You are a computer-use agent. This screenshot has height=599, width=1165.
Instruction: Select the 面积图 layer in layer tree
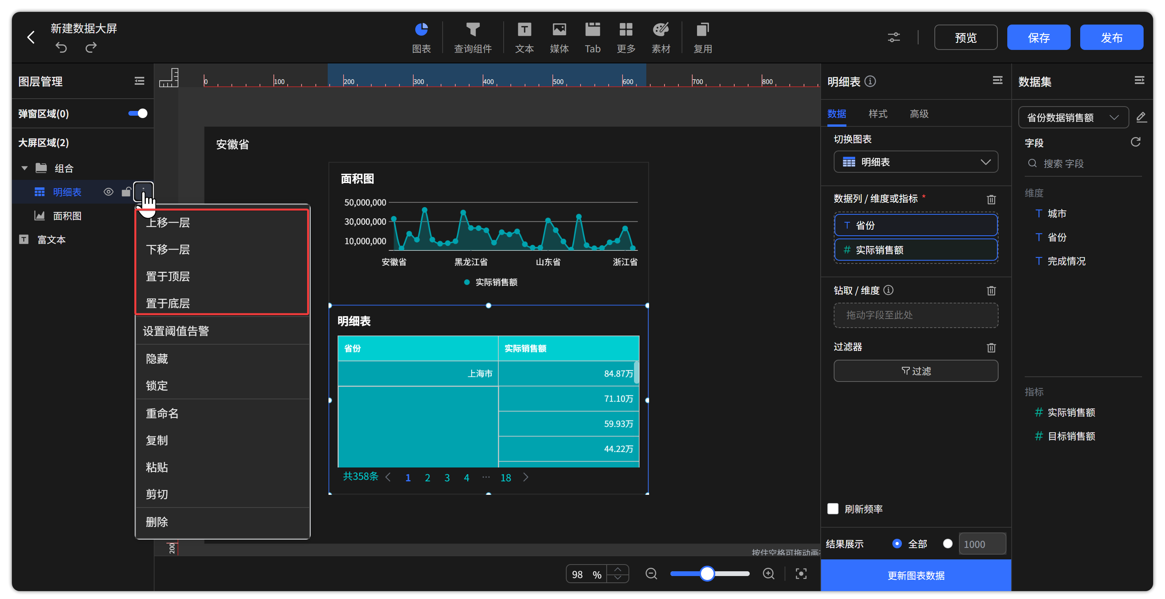[67, 216]
